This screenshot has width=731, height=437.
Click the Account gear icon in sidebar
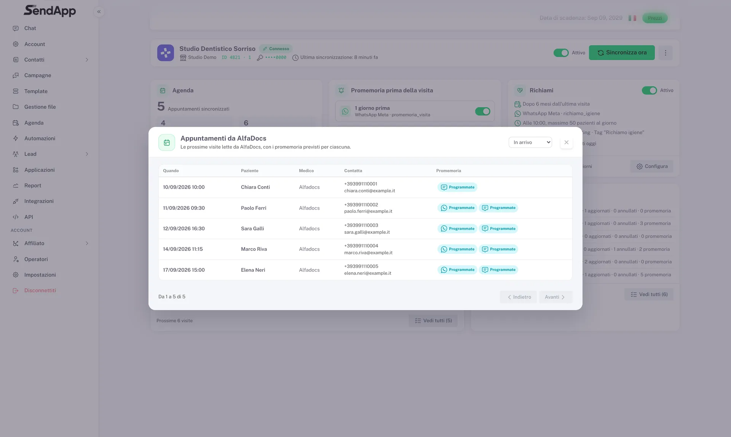coord(16,44)
